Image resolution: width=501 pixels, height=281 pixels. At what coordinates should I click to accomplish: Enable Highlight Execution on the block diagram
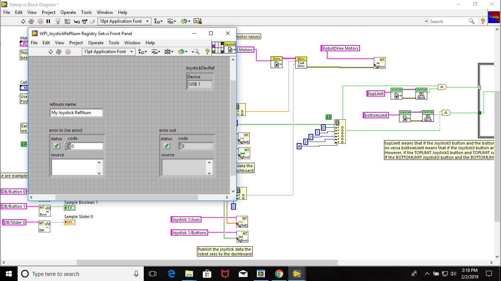click(x=58, y=21)
